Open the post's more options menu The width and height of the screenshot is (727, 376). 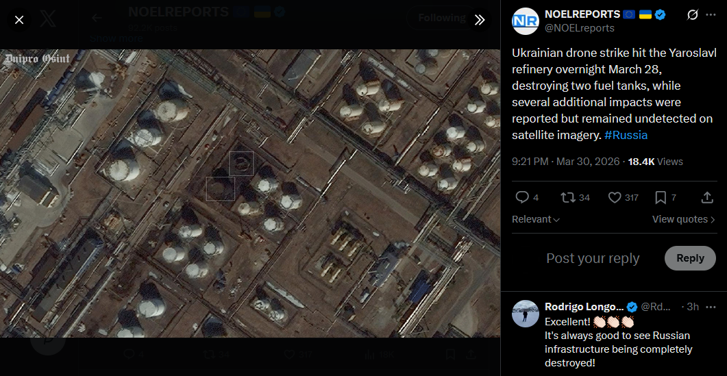coord(711,15)
